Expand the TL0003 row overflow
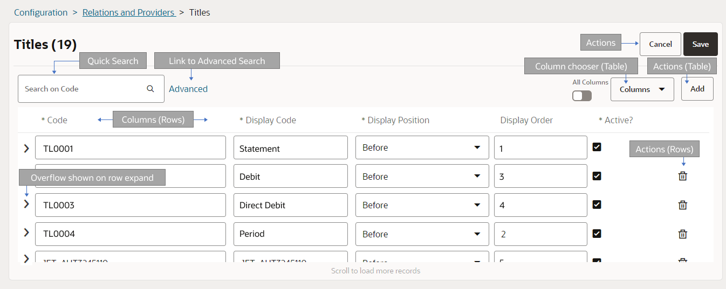This screenshot has width=726, height=289. pos(26,204)
